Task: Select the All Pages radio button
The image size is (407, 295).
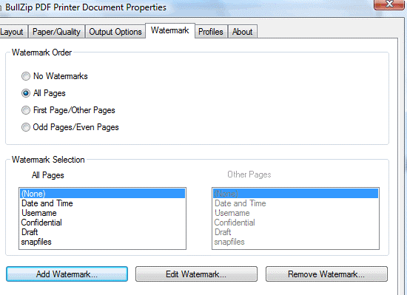Action: (x=26, y=93)
